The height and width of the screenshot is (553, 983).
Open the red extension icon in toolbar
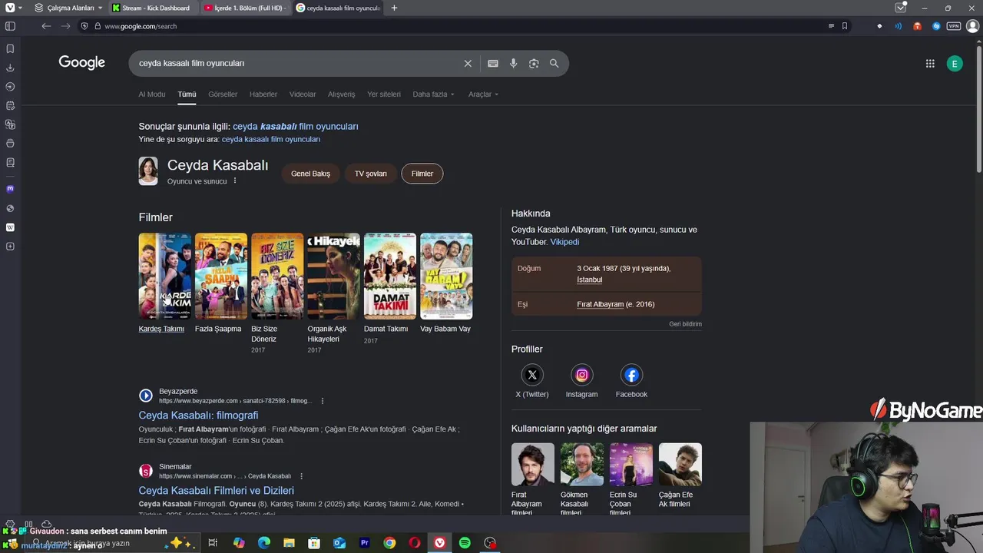(x=917, y=26)
